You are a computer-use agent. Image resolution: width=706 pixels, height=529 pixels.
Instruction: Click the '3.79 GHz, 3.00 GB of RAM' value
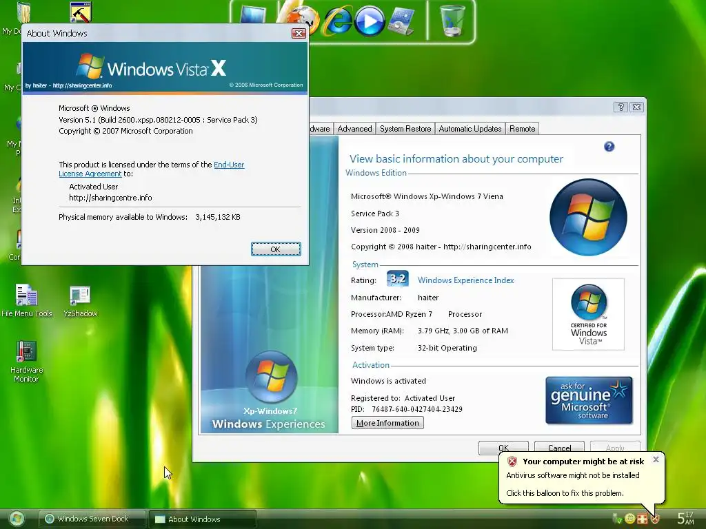pyautogui.click(x=463, y=331)
